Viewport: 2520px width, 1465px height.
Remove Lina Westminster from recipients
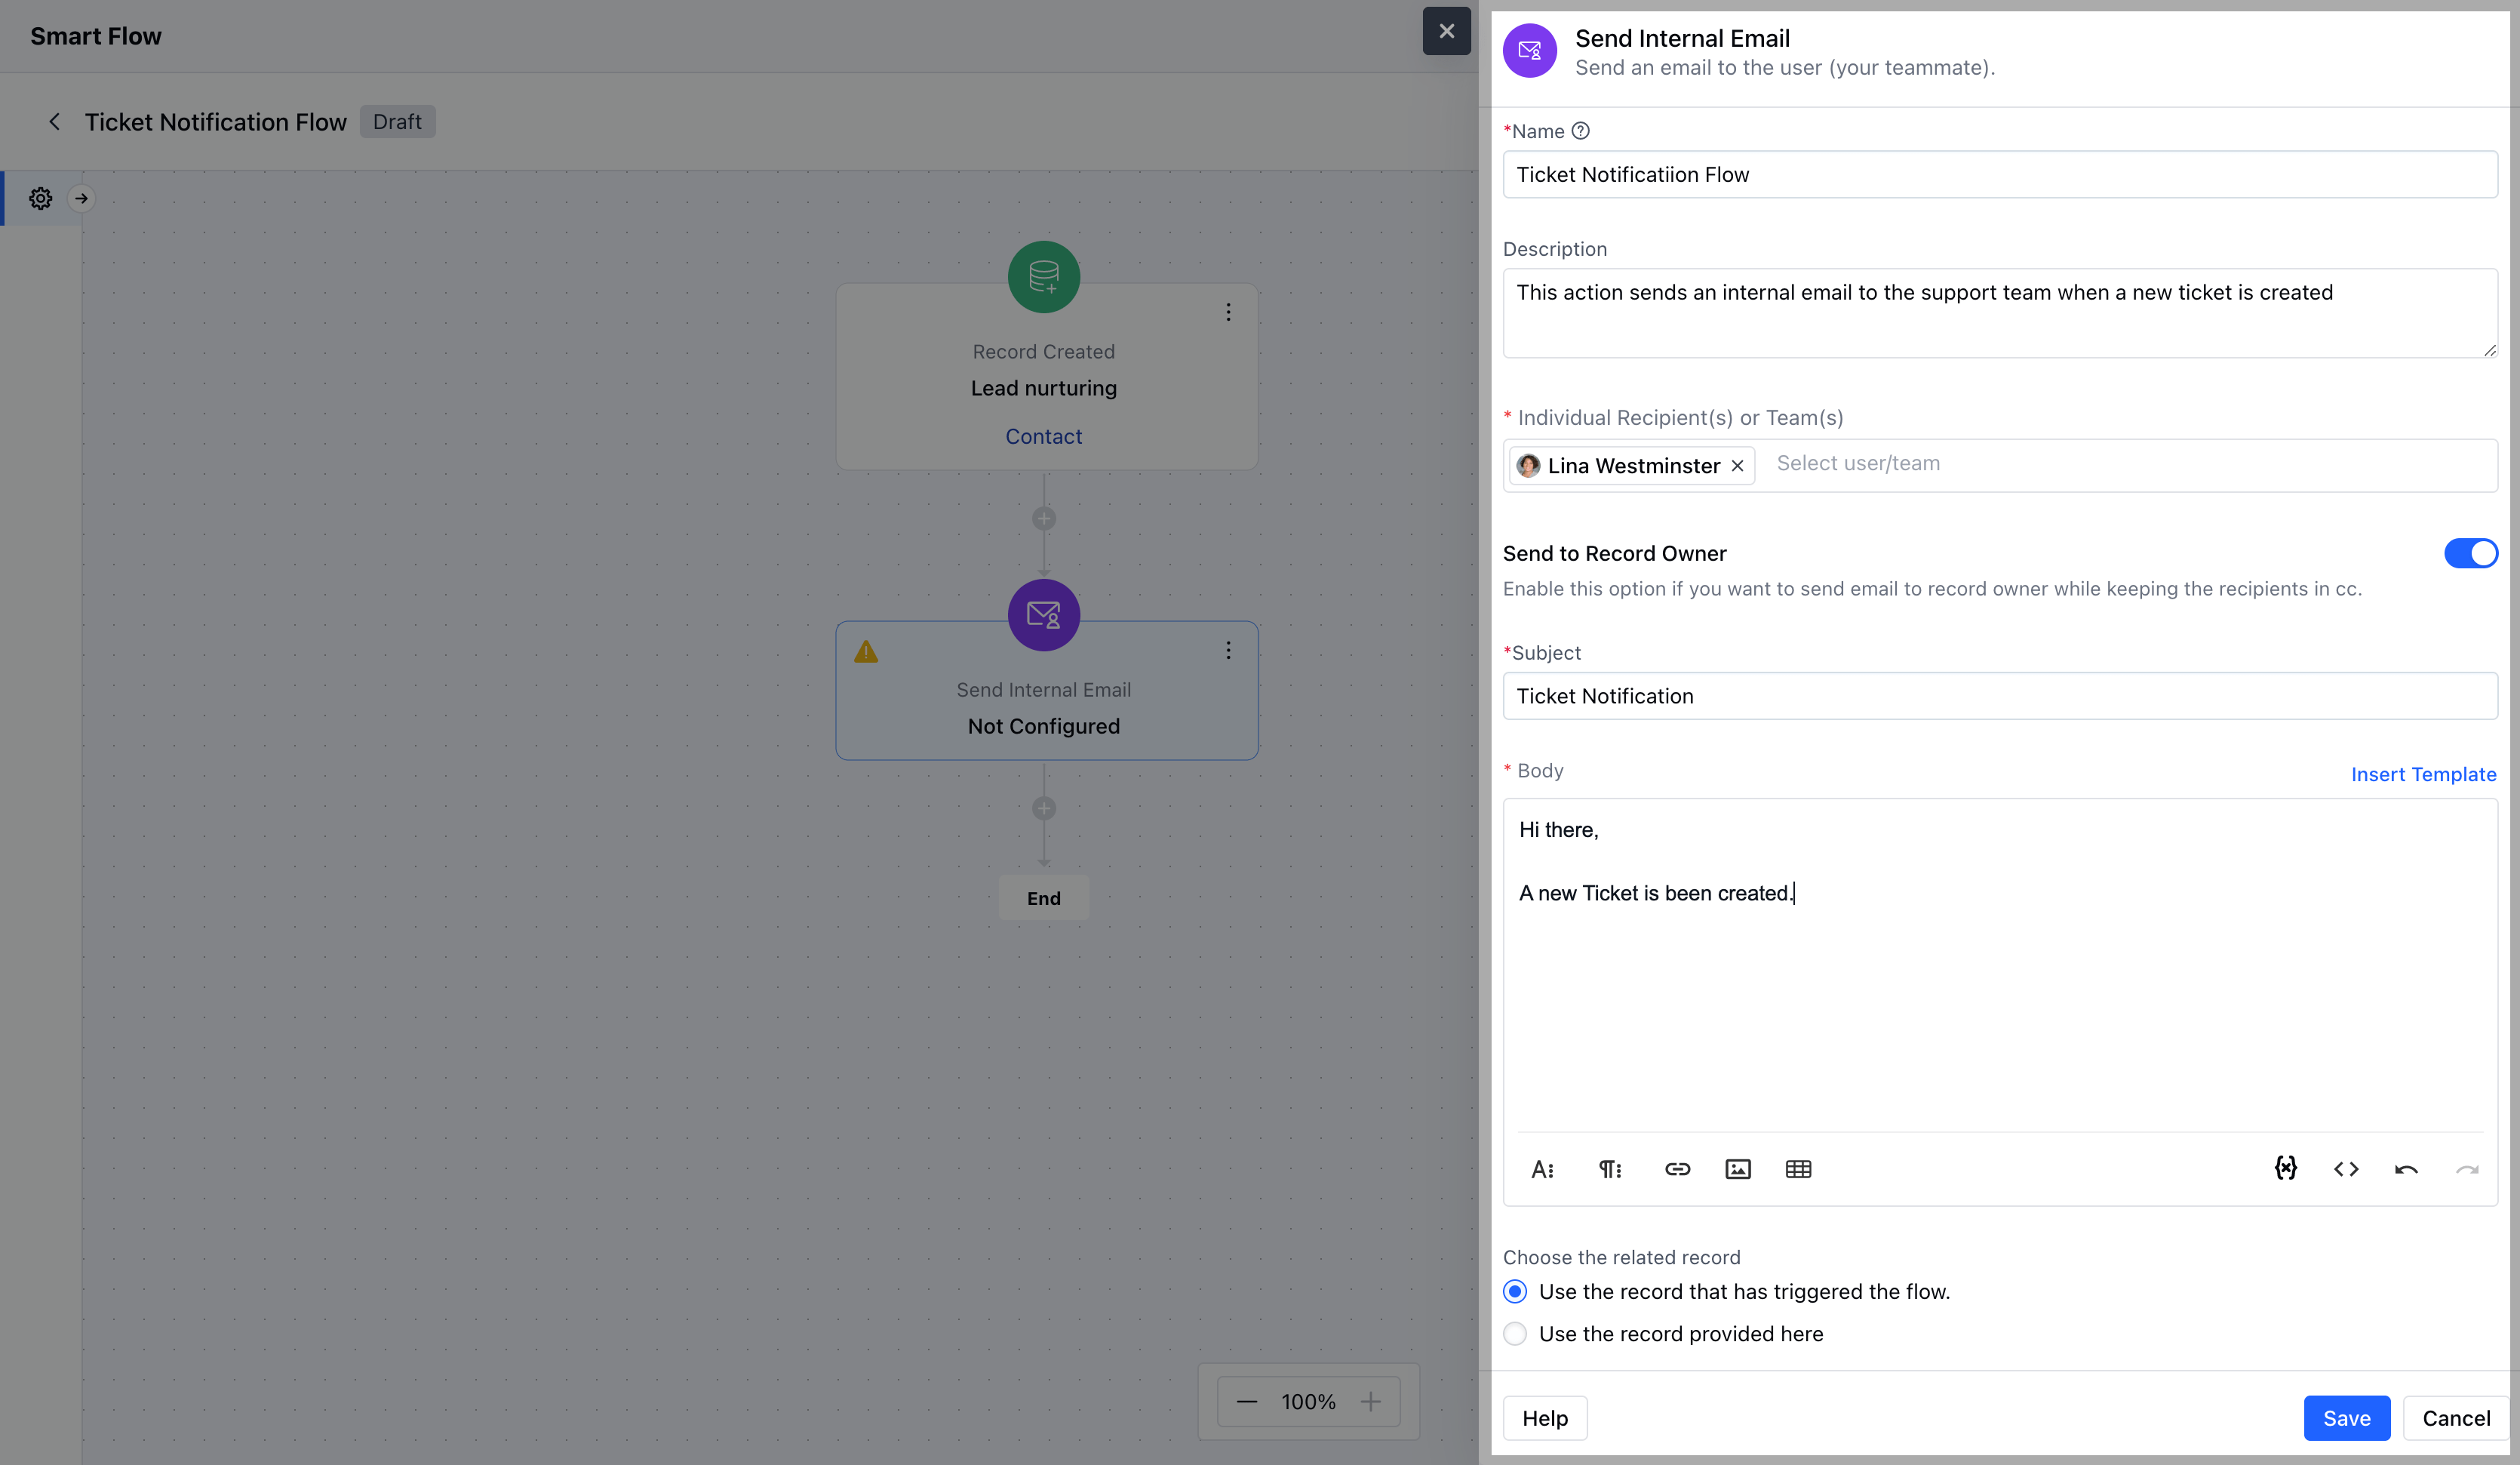1738,466
